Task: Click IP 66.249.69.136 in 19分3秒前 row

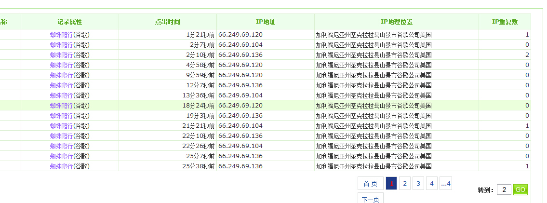Action: point(240,115)
